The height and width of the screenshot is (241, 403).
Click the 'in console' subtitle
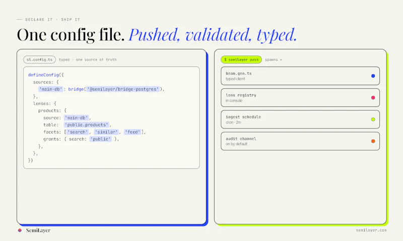[x=234, y=100]
